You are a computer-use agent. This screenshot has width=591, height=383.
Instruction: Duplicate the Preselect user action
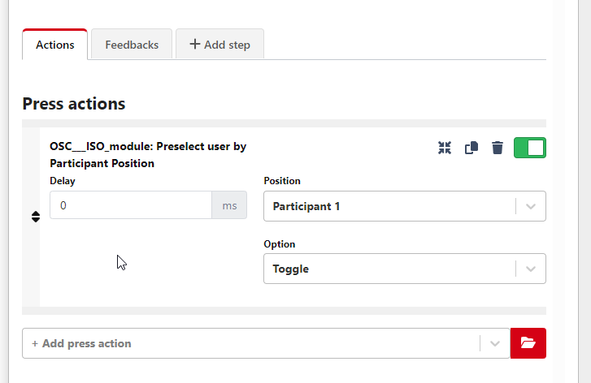coord(471,148)
